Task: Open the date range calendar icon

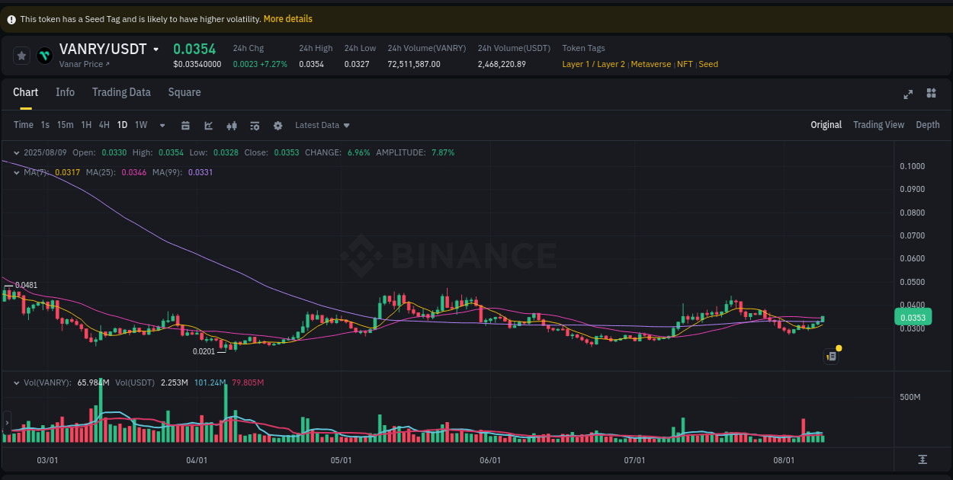Action: pos(185,125)
